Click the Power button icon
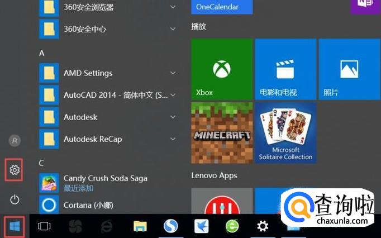Image resolution: width=381 pixels, height=238 pixels. tap(15, 199)
